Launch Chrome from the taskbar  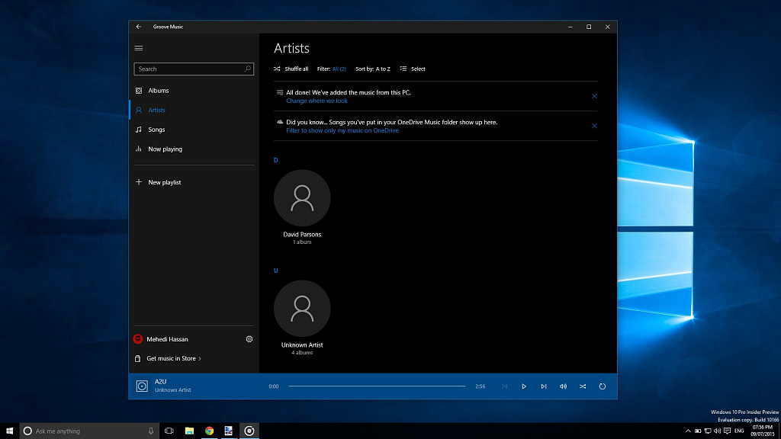[209, 431]
